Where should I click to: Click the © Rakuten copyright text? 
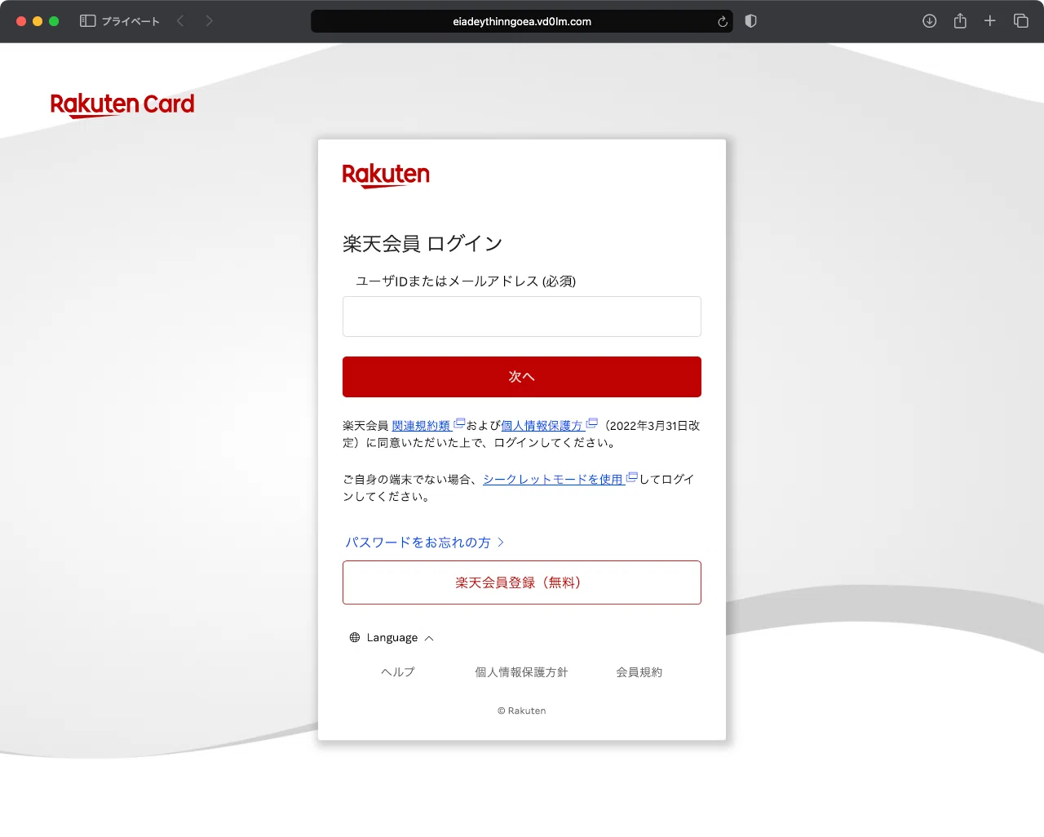522,711
